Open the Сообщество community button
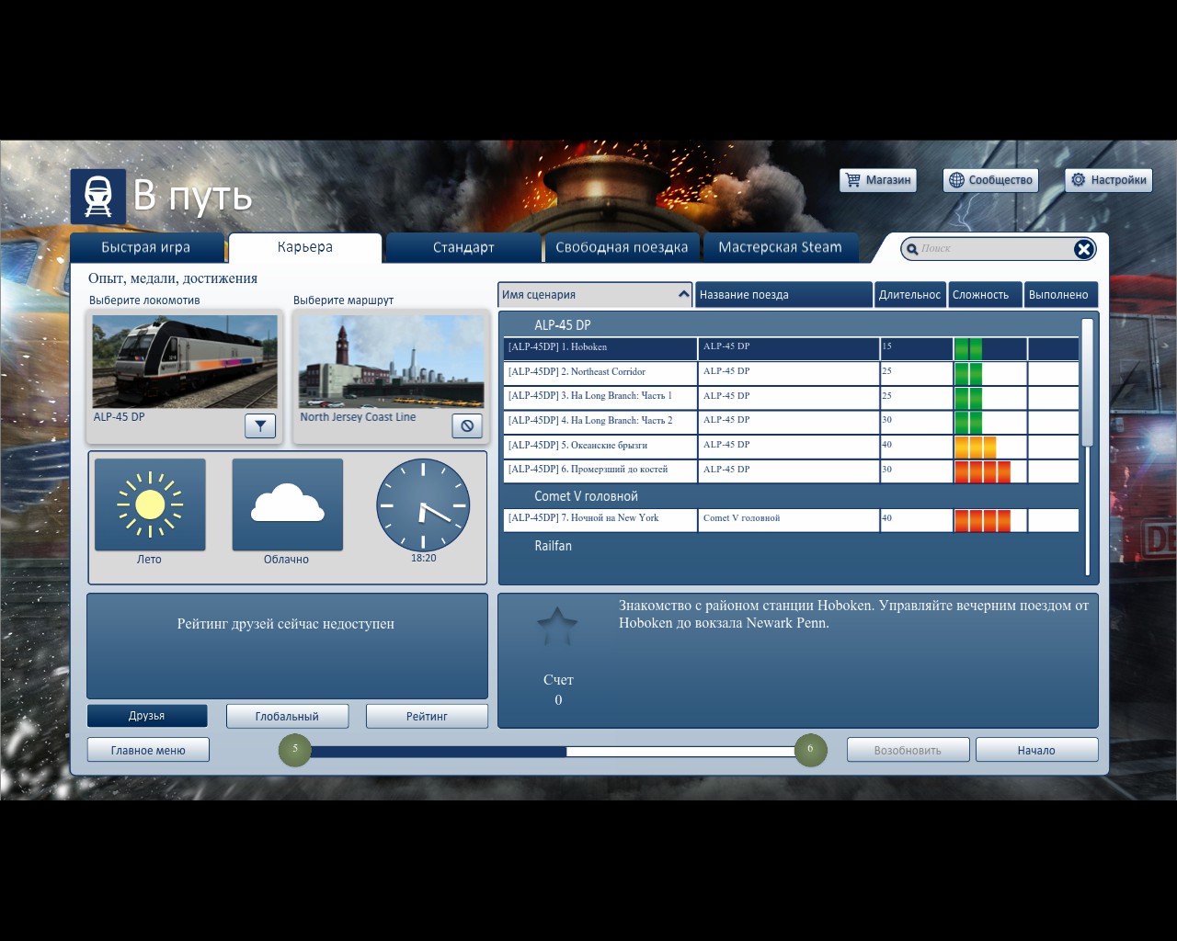The image size is (1177, 941). [x=990, y=180]
